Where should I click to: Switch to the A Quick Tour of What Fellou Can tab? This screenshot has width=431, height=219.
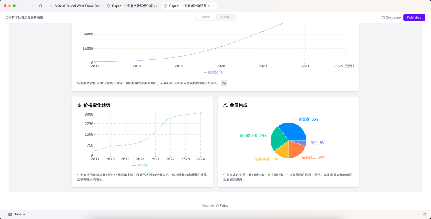click(75, 6)
